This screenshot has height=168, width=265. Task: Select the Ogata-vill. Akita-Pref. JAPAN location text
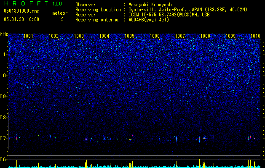(188, 10)
